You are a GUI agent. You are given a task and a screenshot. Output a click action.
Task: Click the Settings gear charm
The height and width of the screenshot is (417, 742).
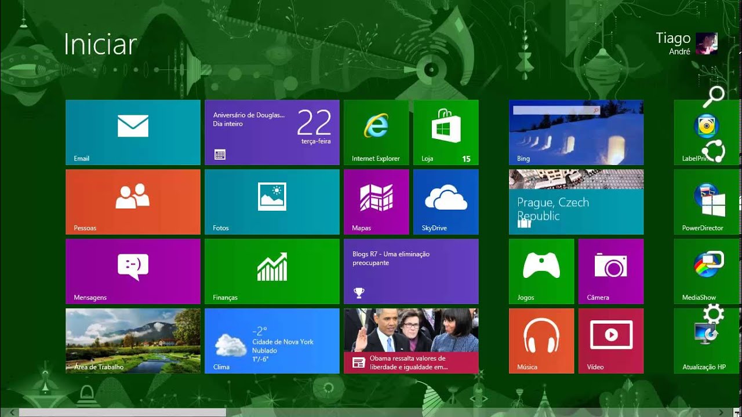[714, 314]
